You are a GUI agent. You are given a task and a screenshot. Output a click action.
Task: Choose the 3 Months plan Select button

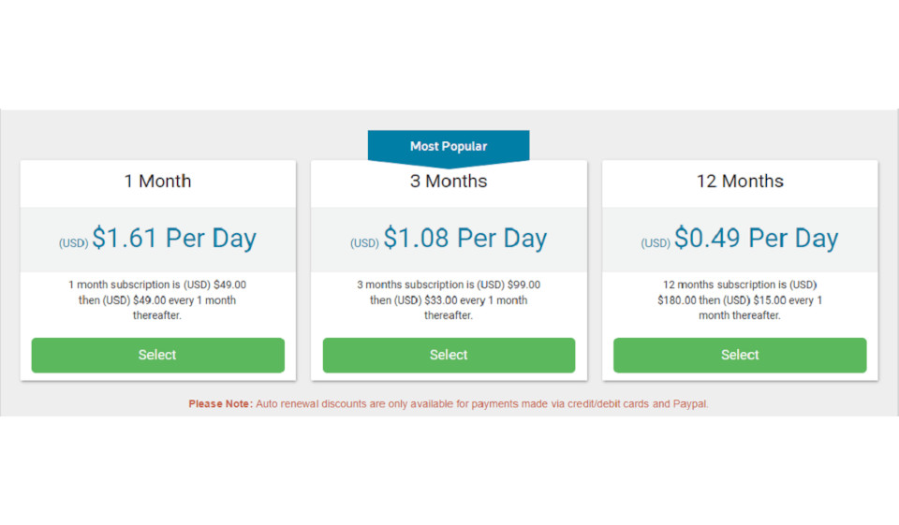point(449,356)
